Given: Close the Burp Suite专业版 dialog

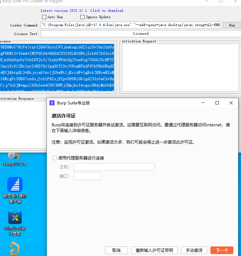Looking at the screenshot, I should tap(231, 103).
